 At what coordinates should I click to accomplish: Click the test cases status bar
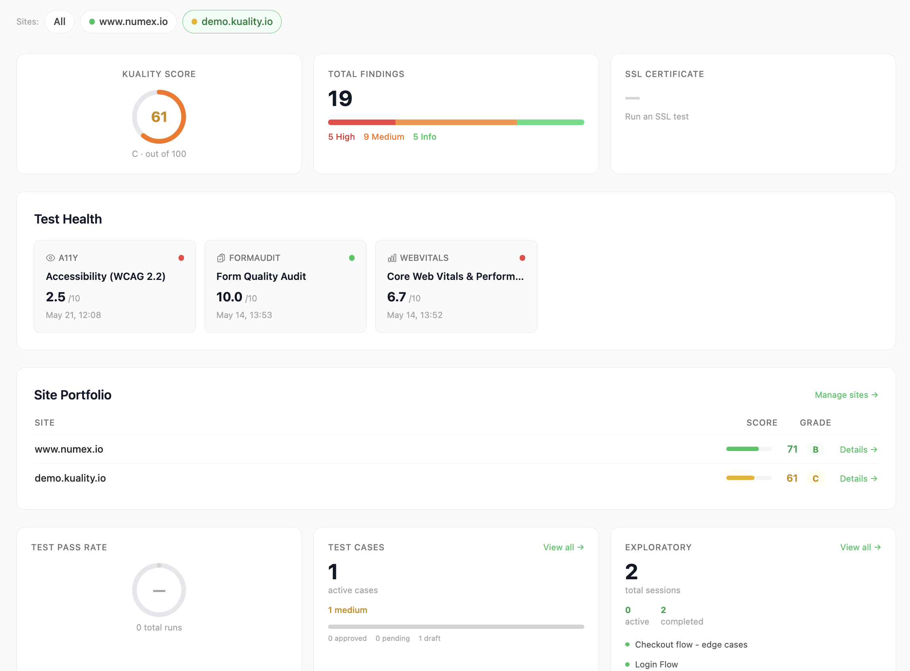tap(456, 627)
